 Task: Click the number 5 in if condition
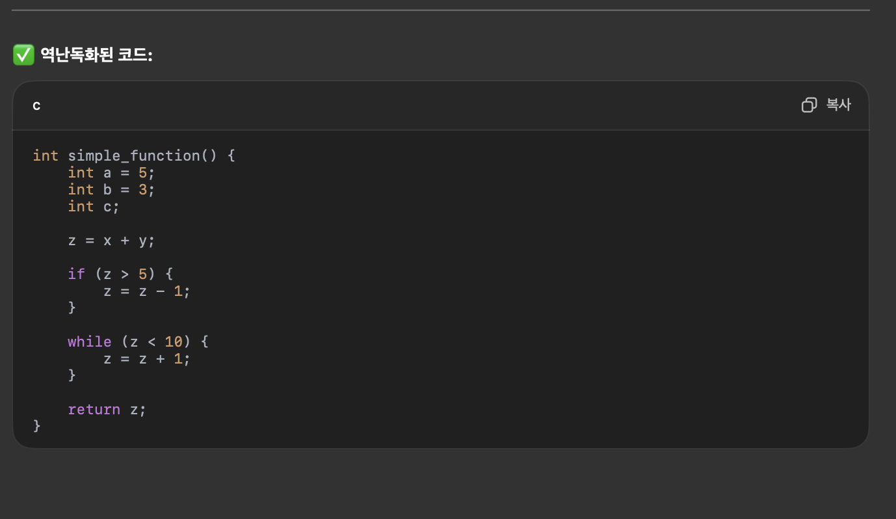tap(142, 274)
